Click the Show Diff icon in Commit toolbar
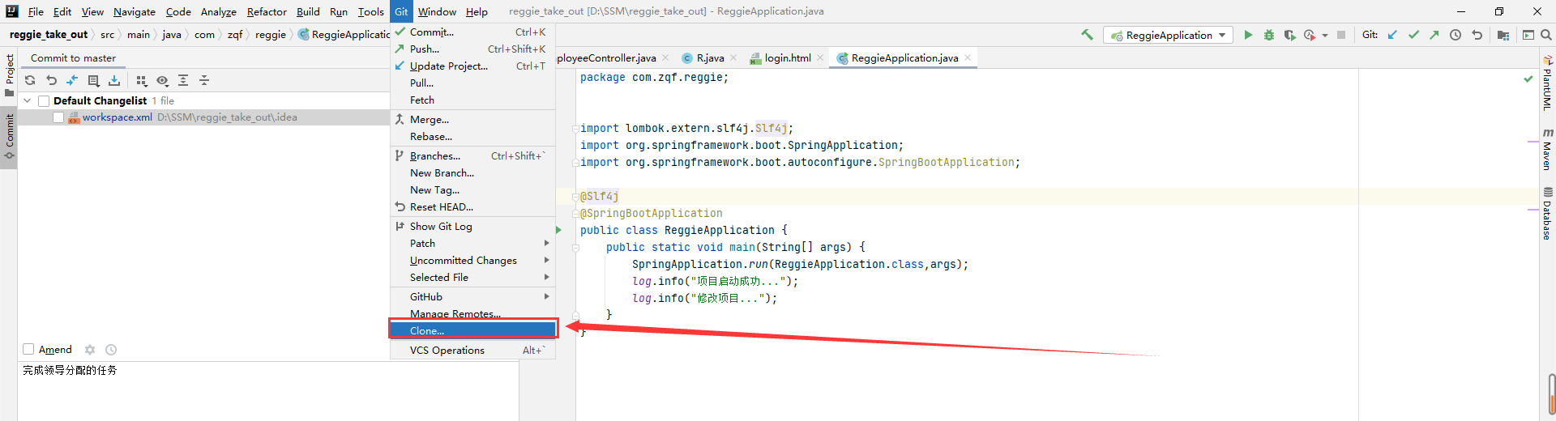 pyautogui.click(x=72, y=80)
